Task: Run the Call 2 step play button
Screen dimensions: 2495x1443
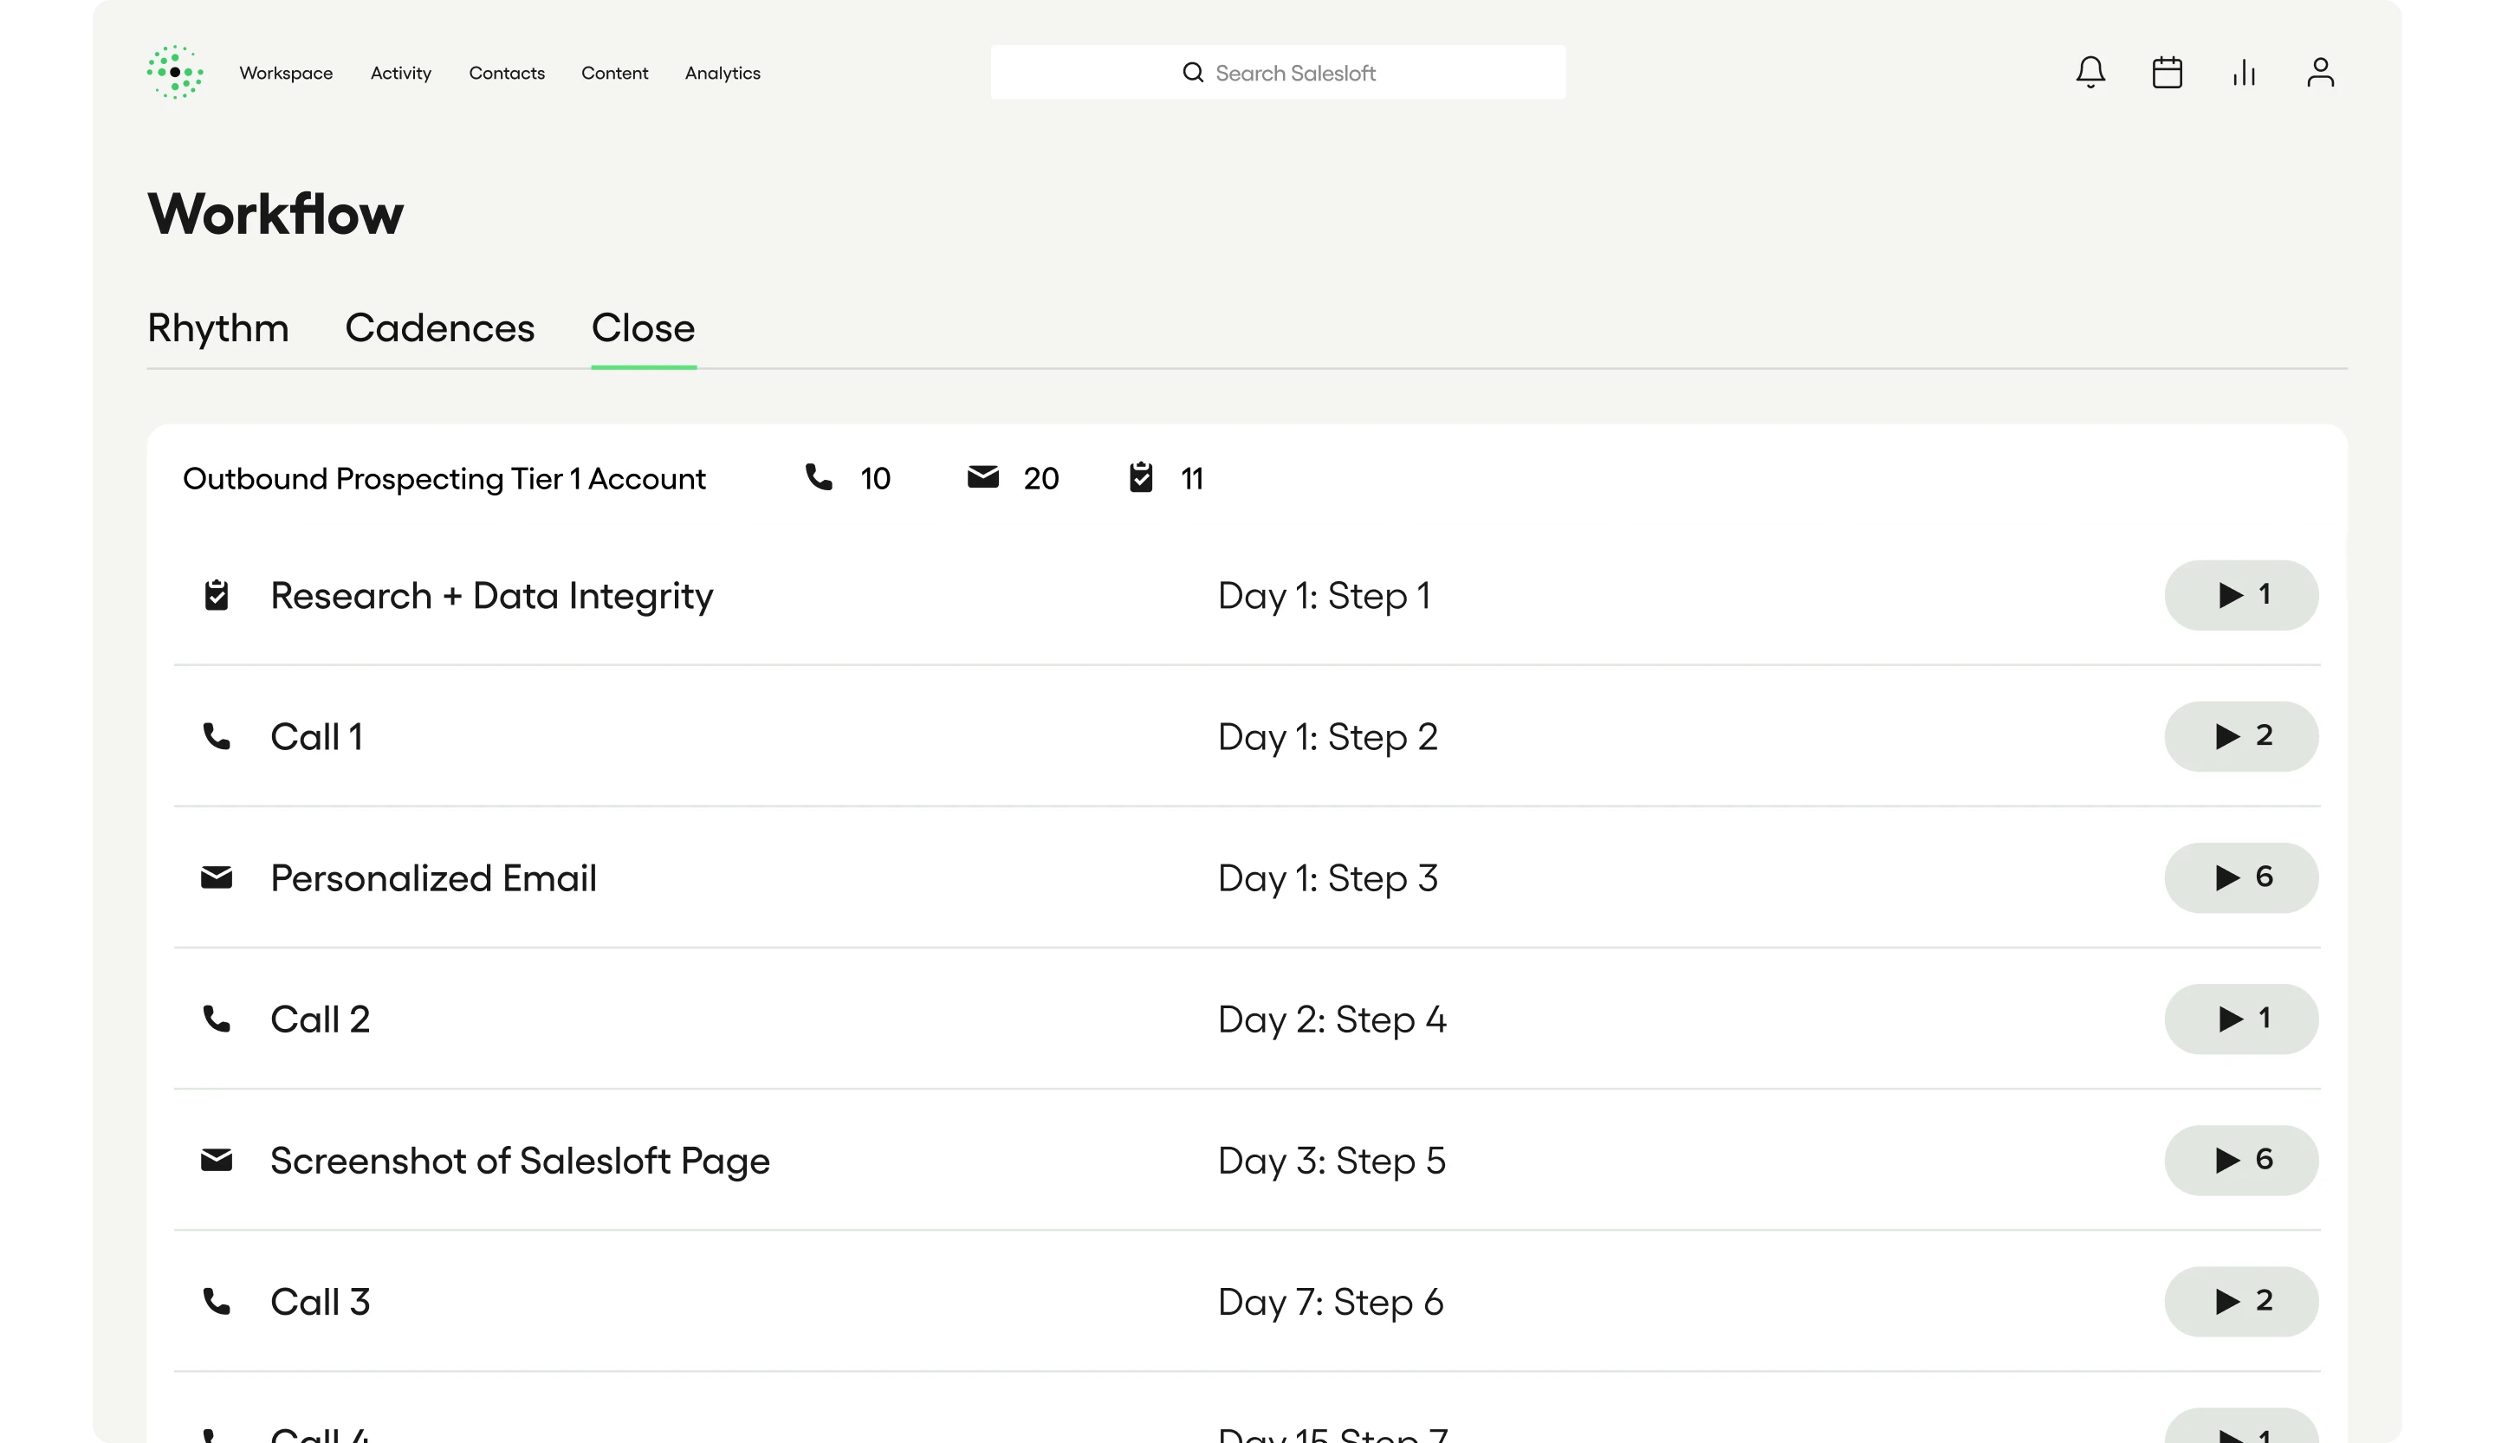Action: (x=2241, y=1019)
